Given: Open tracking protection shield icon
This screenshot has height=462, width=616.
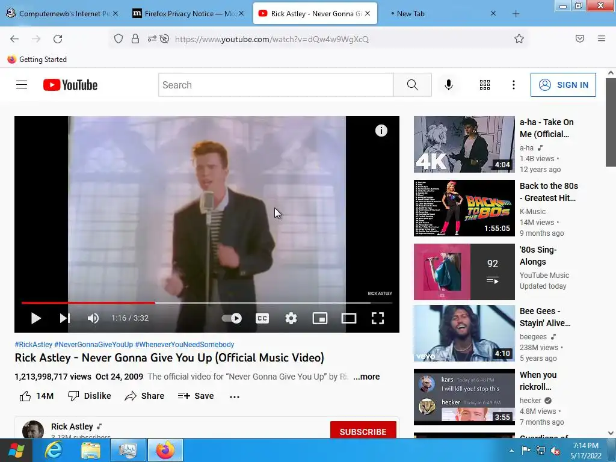Looking at the screenshot, I should (x=119, y=38).
